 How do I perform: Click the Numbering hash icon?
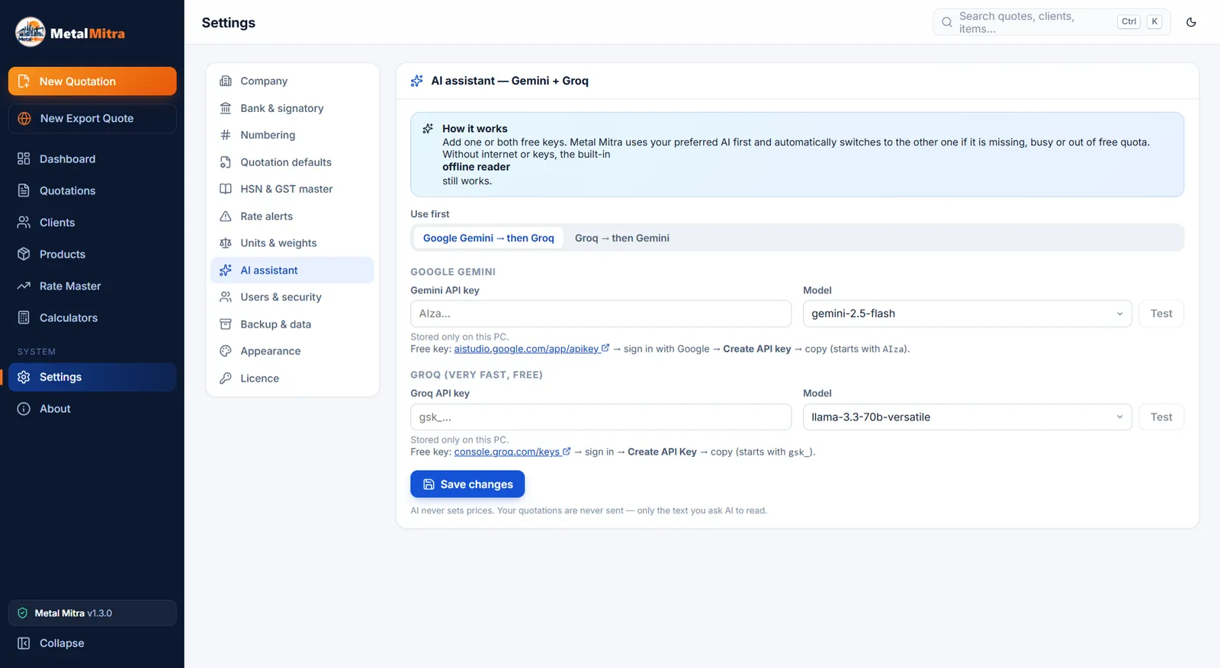[226, 135]
